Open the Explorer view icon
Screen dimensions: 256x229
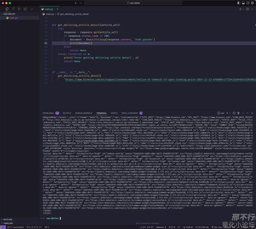pyautogui.click(x=7, y=9)
